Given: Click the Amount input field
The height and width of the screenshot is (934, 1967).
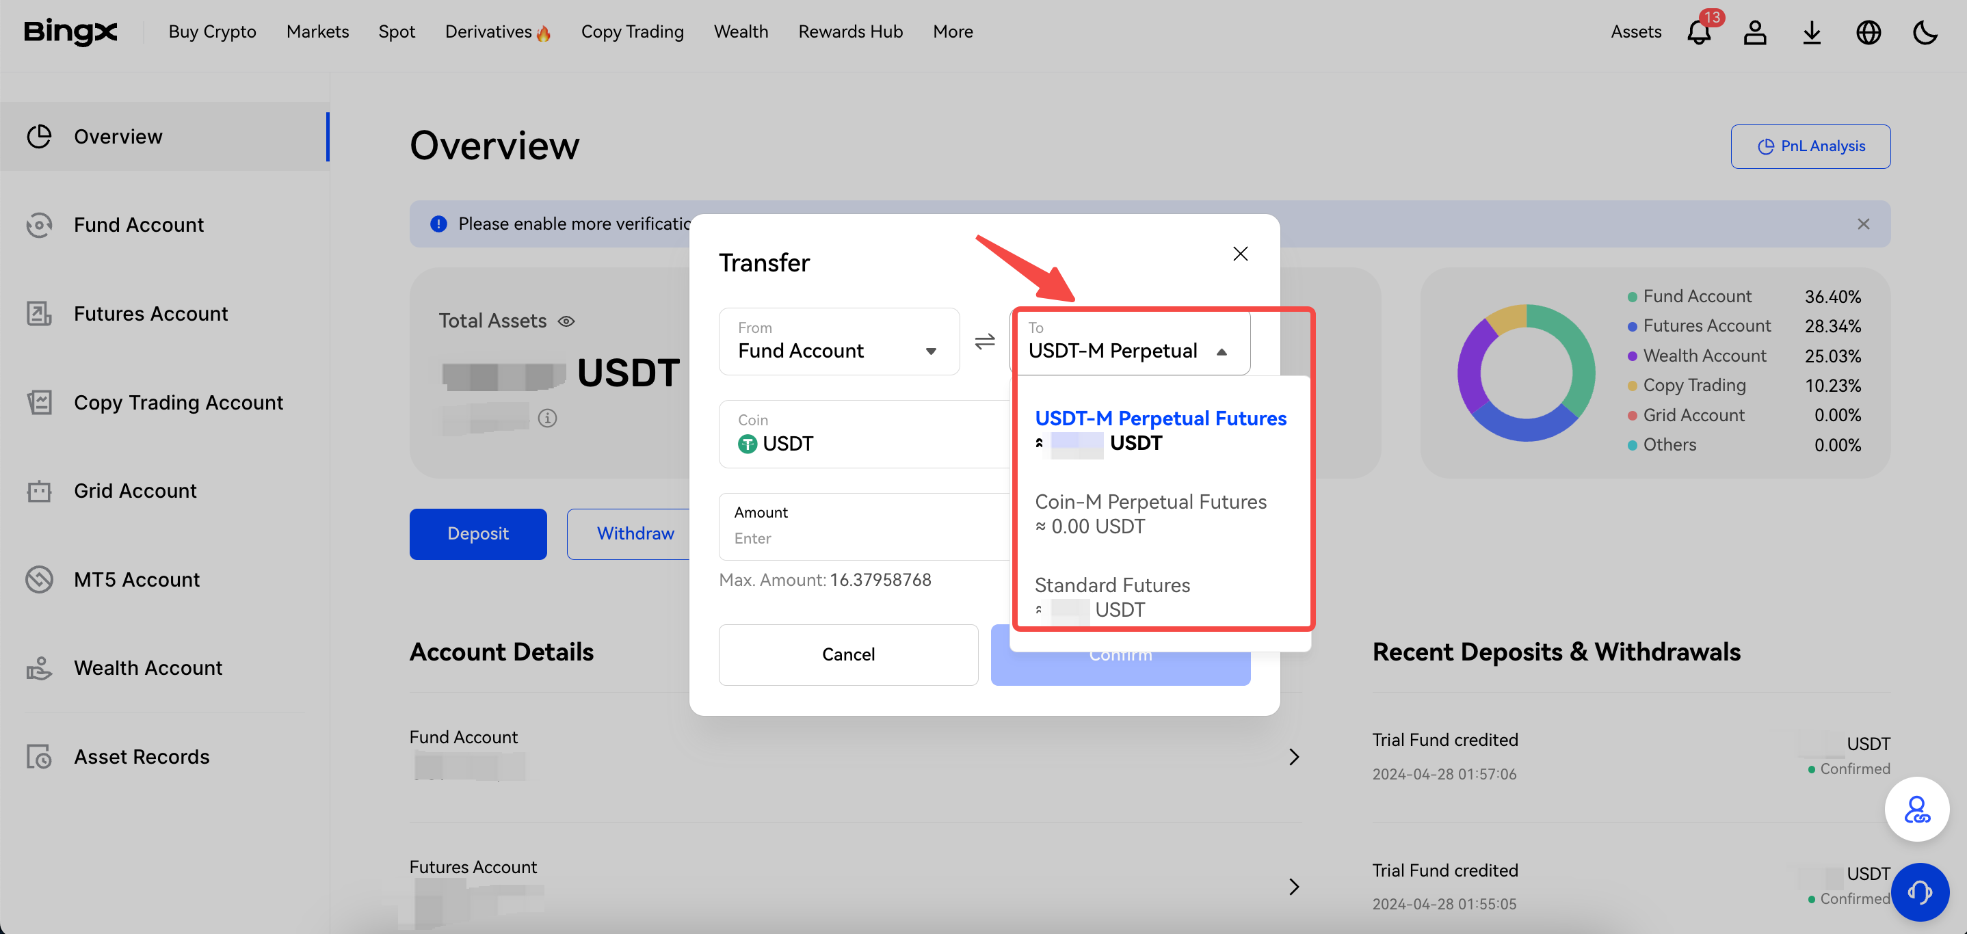Looking at the screenshot, I should [864, 526].
